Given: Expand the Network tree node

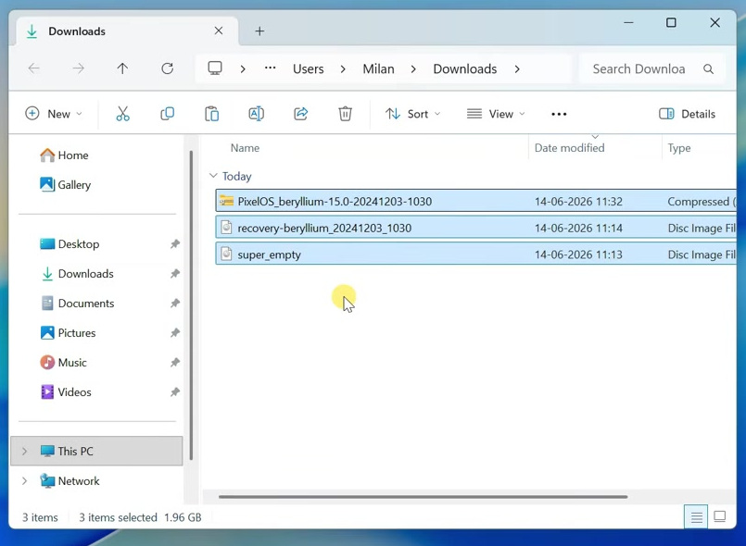Looking at the screenshot, I should (x=24, y=481).
